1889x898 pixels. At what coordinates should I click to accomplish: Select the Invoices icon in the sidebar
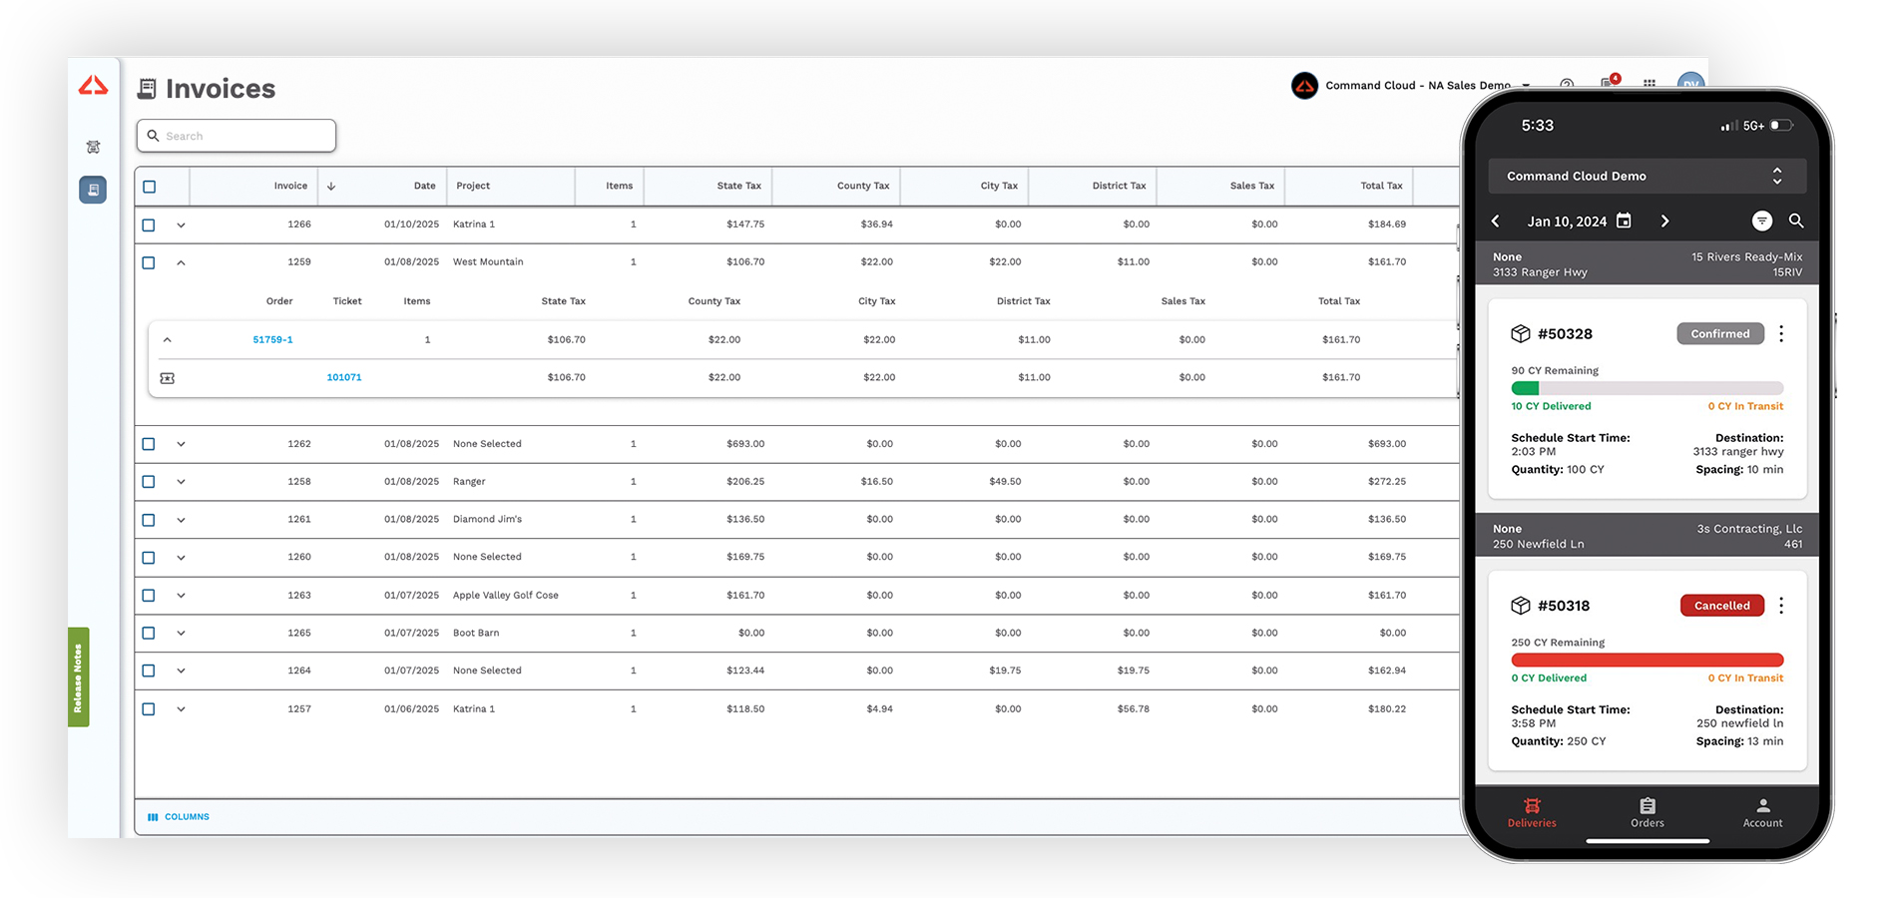93,189
